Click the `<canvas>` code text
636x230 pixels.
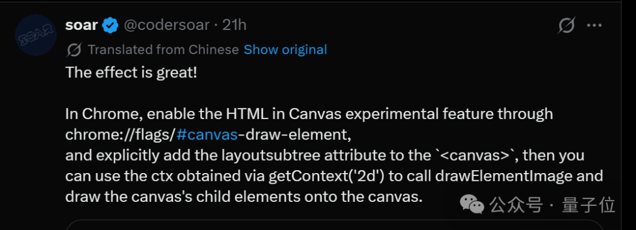click(470, 155)
